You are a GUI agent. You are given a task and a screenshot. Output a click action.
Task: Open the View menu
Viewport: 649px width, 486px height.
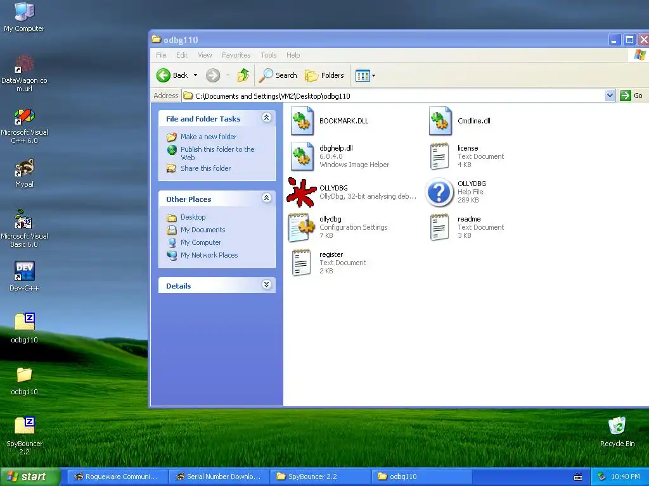[x=205, y=55]
